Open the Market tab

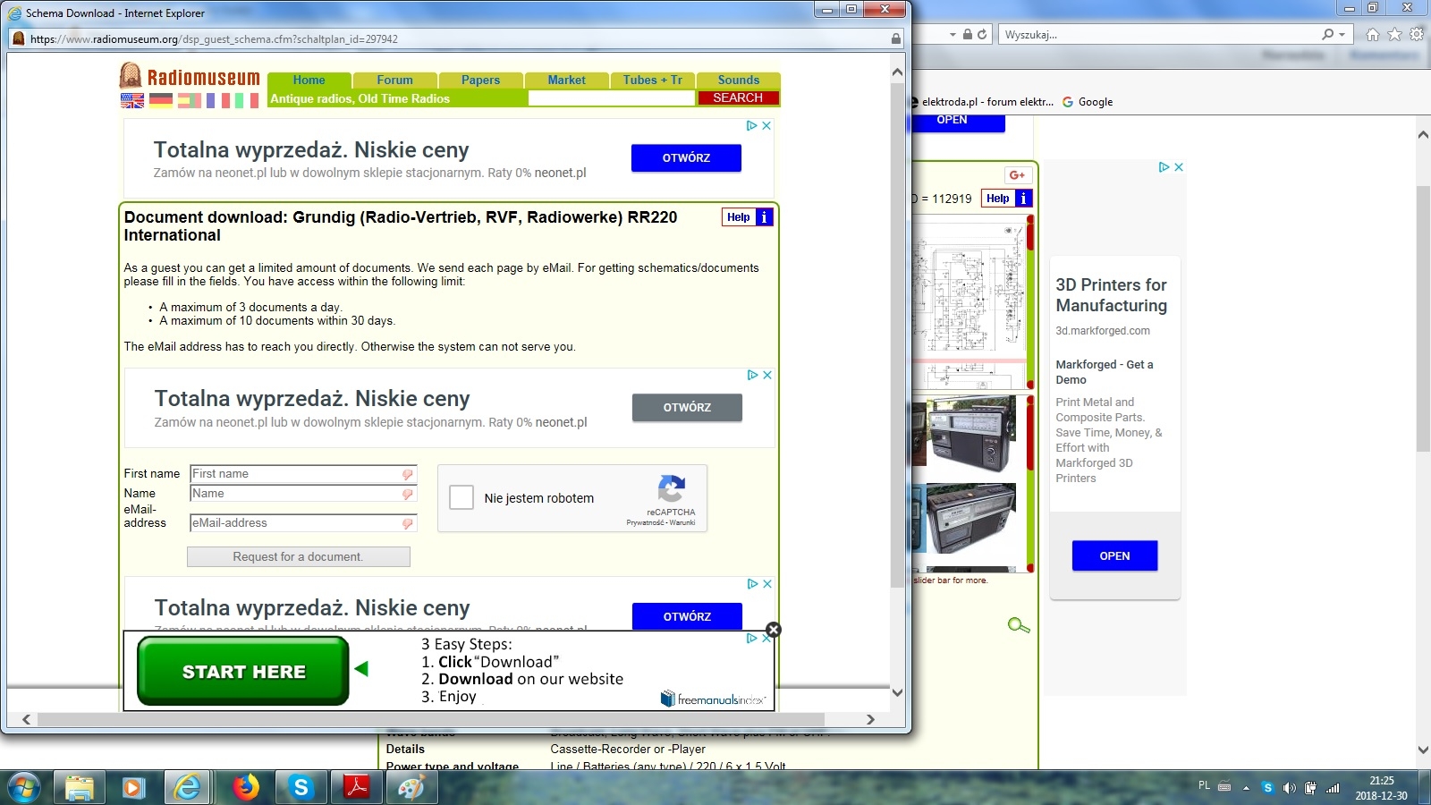(566, 80)
